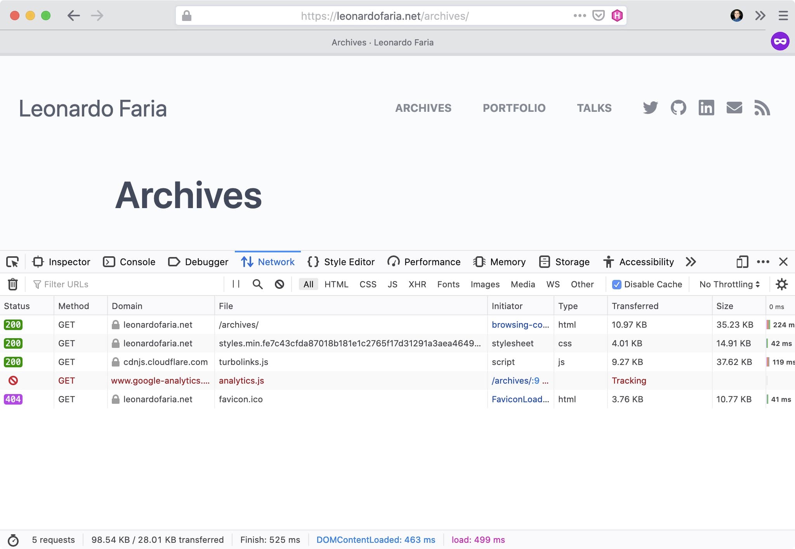The width and height of the screenshot is (795, 549).
Task: Switch to the Debugger tab
Action: coord(198,262)
